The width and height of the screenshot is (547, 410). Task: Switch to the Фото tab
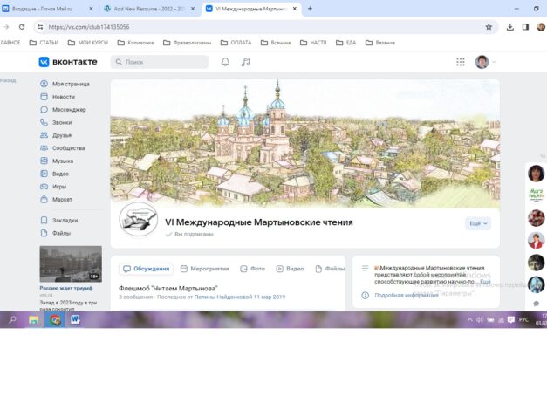point(252,270)
